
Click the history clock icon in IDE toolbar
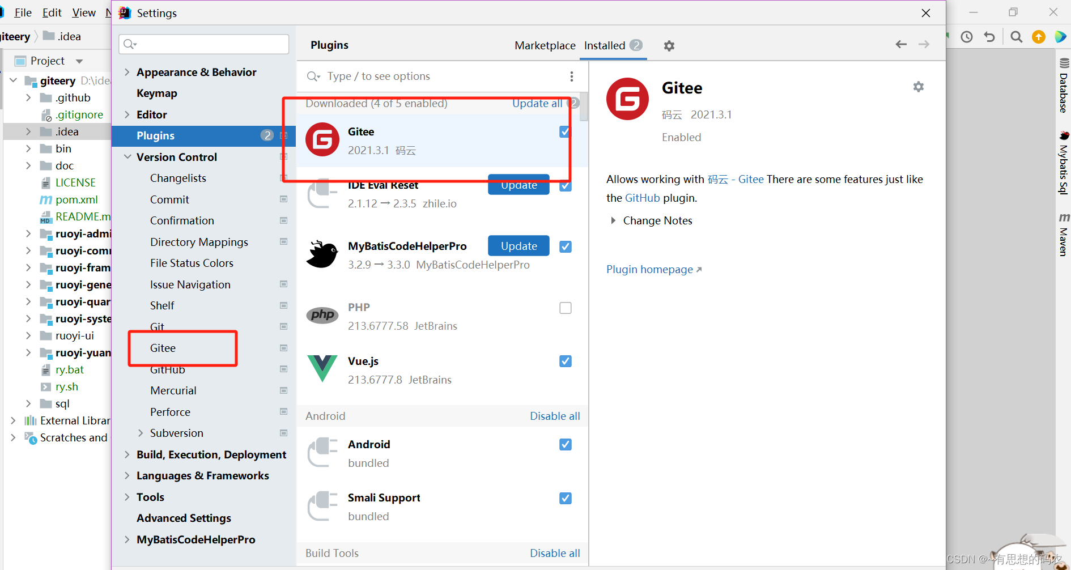click(x=967, y=37)
